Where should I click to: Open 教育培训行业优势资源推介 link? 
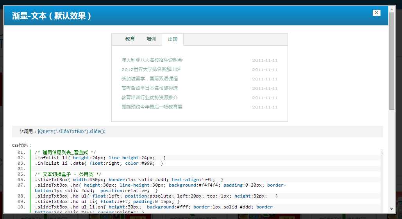[150, 98]
